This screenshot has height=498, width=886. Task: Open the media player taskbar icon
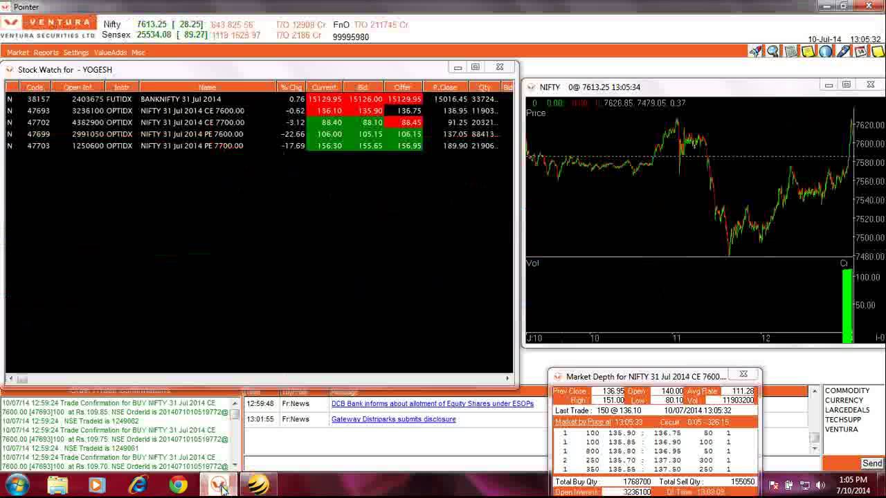tap(97, 485)
